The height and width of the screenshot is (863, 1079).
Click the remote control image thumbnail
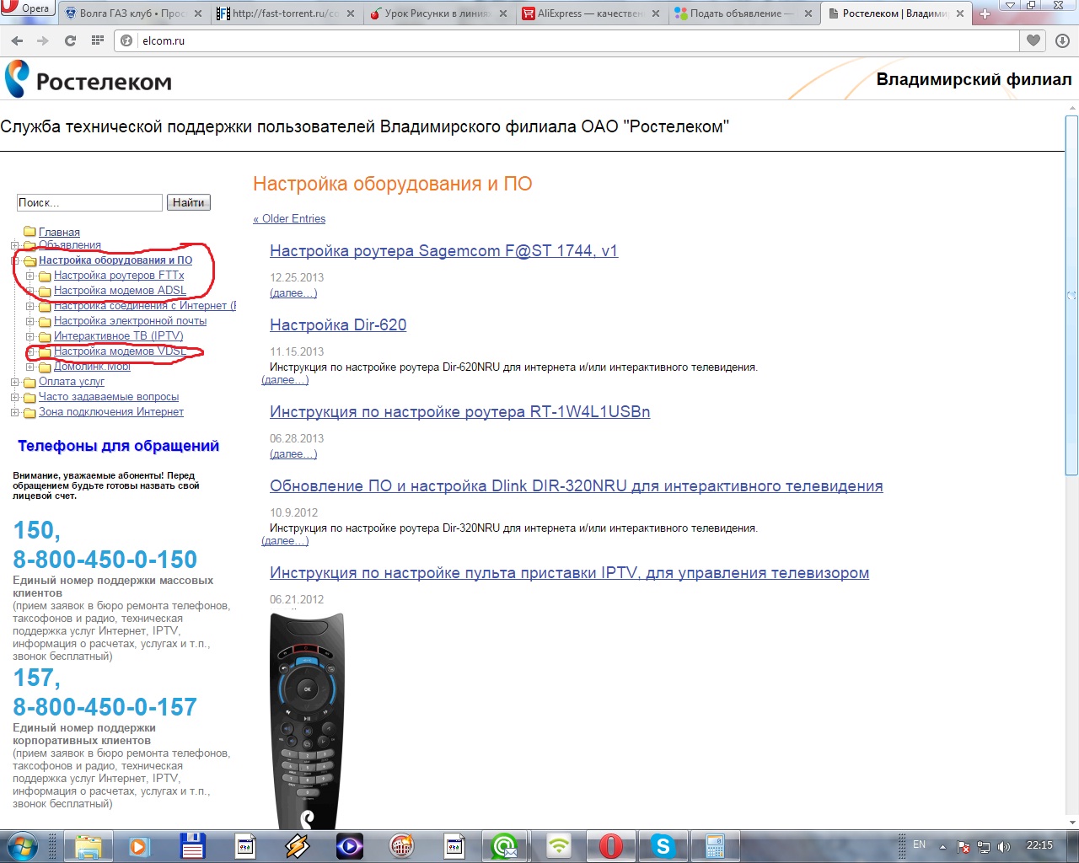pyautogui.click(x=307, y=721)
